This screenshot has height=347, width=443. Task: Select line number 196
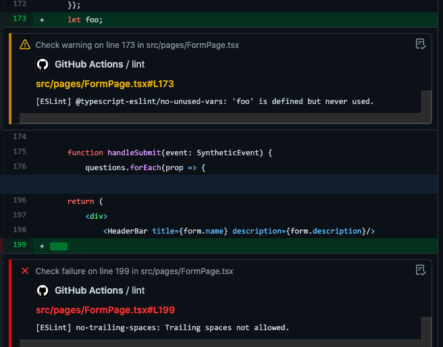point(20,201)
